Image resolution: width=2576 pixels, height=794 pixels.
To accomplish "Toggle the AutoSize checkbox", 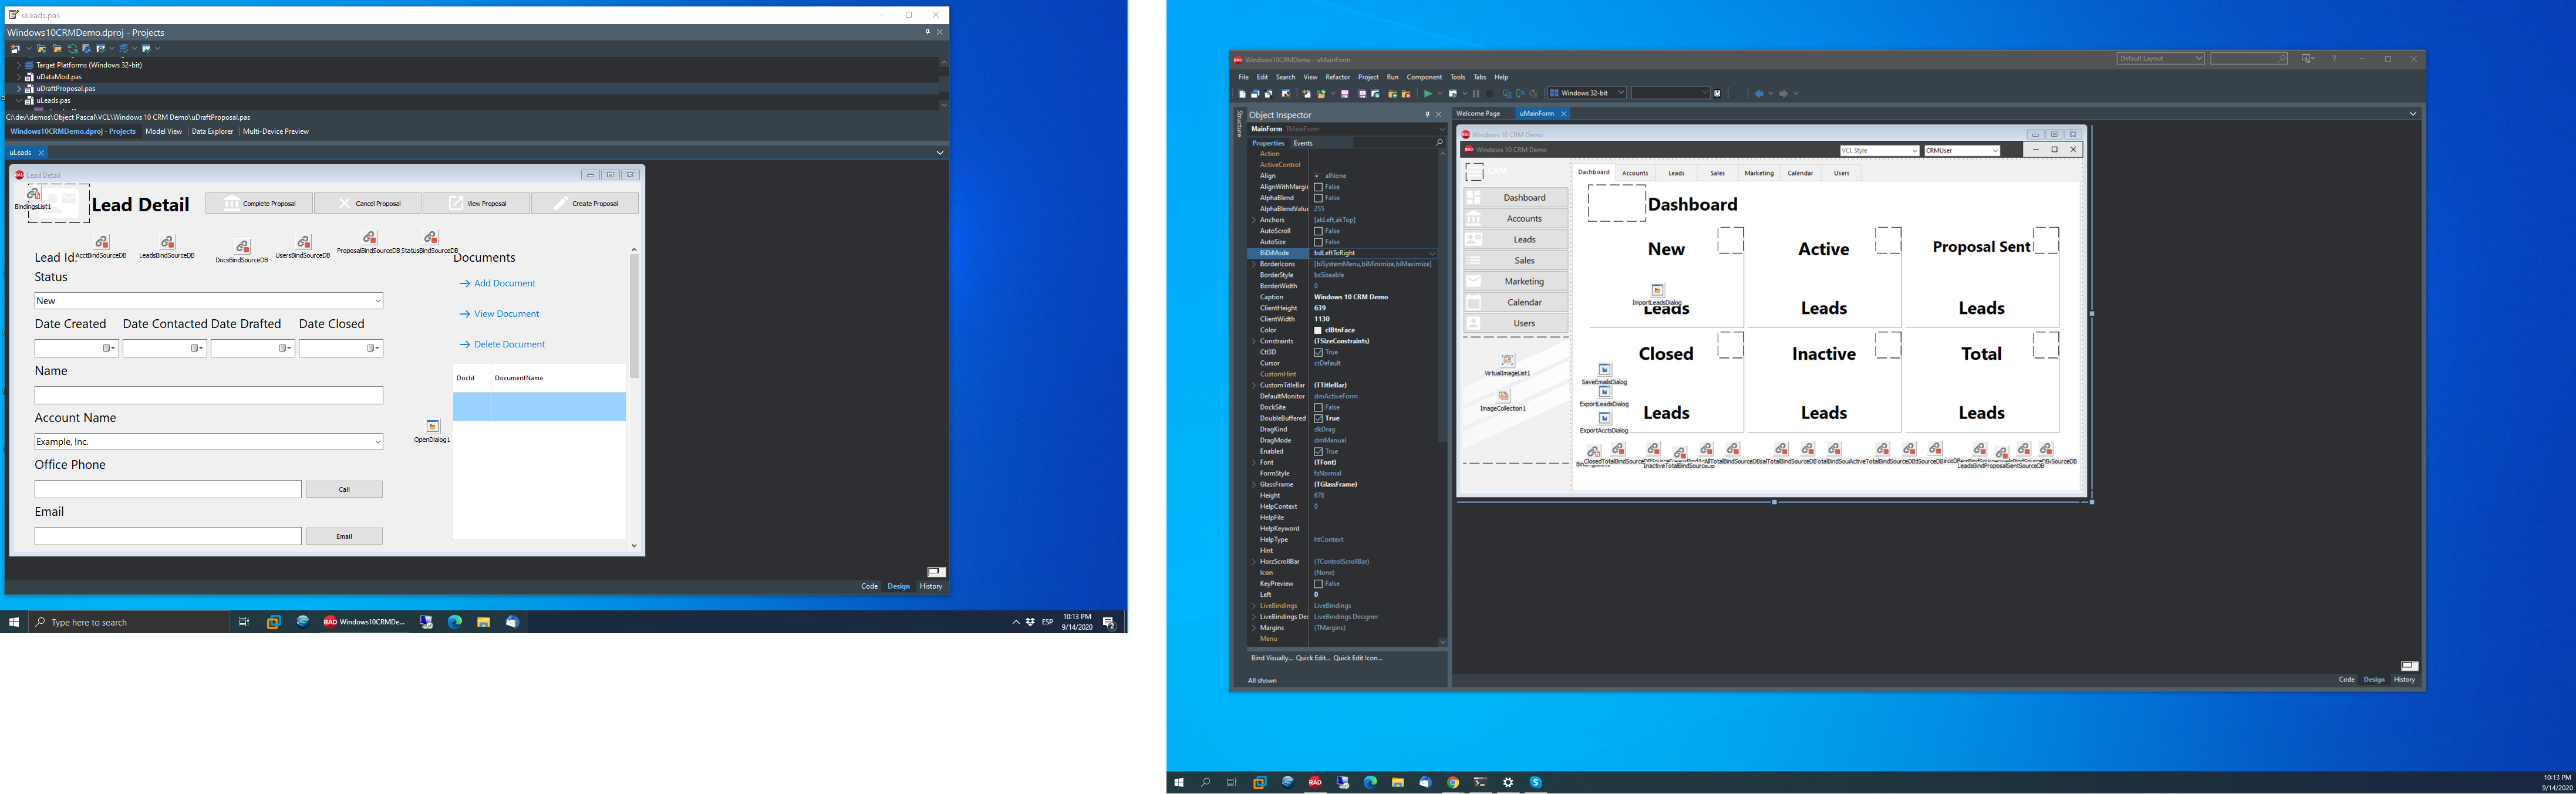I will click(x=1318, y=242).
